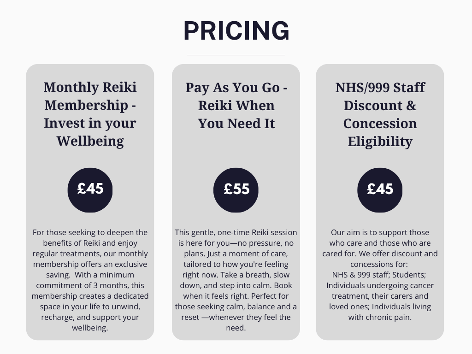Click the £55 price circle
This screenshot has width=472, height=354.
236,189
